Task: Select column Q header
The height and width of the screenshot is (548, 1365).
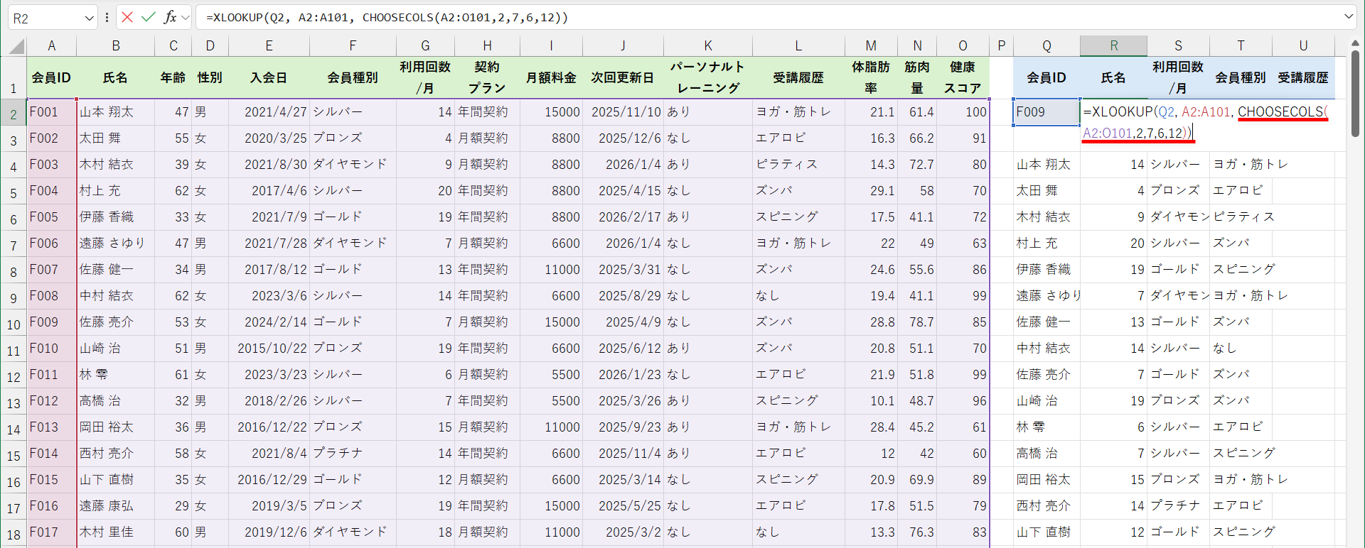Action: [1046, 46]
